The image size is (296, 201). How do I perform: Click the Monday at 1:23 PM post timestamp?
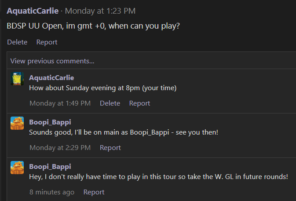pos(100,11)
